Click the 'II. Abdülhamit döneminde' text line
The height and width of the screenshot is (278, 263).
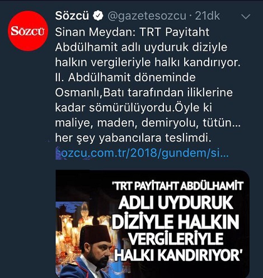125,77
